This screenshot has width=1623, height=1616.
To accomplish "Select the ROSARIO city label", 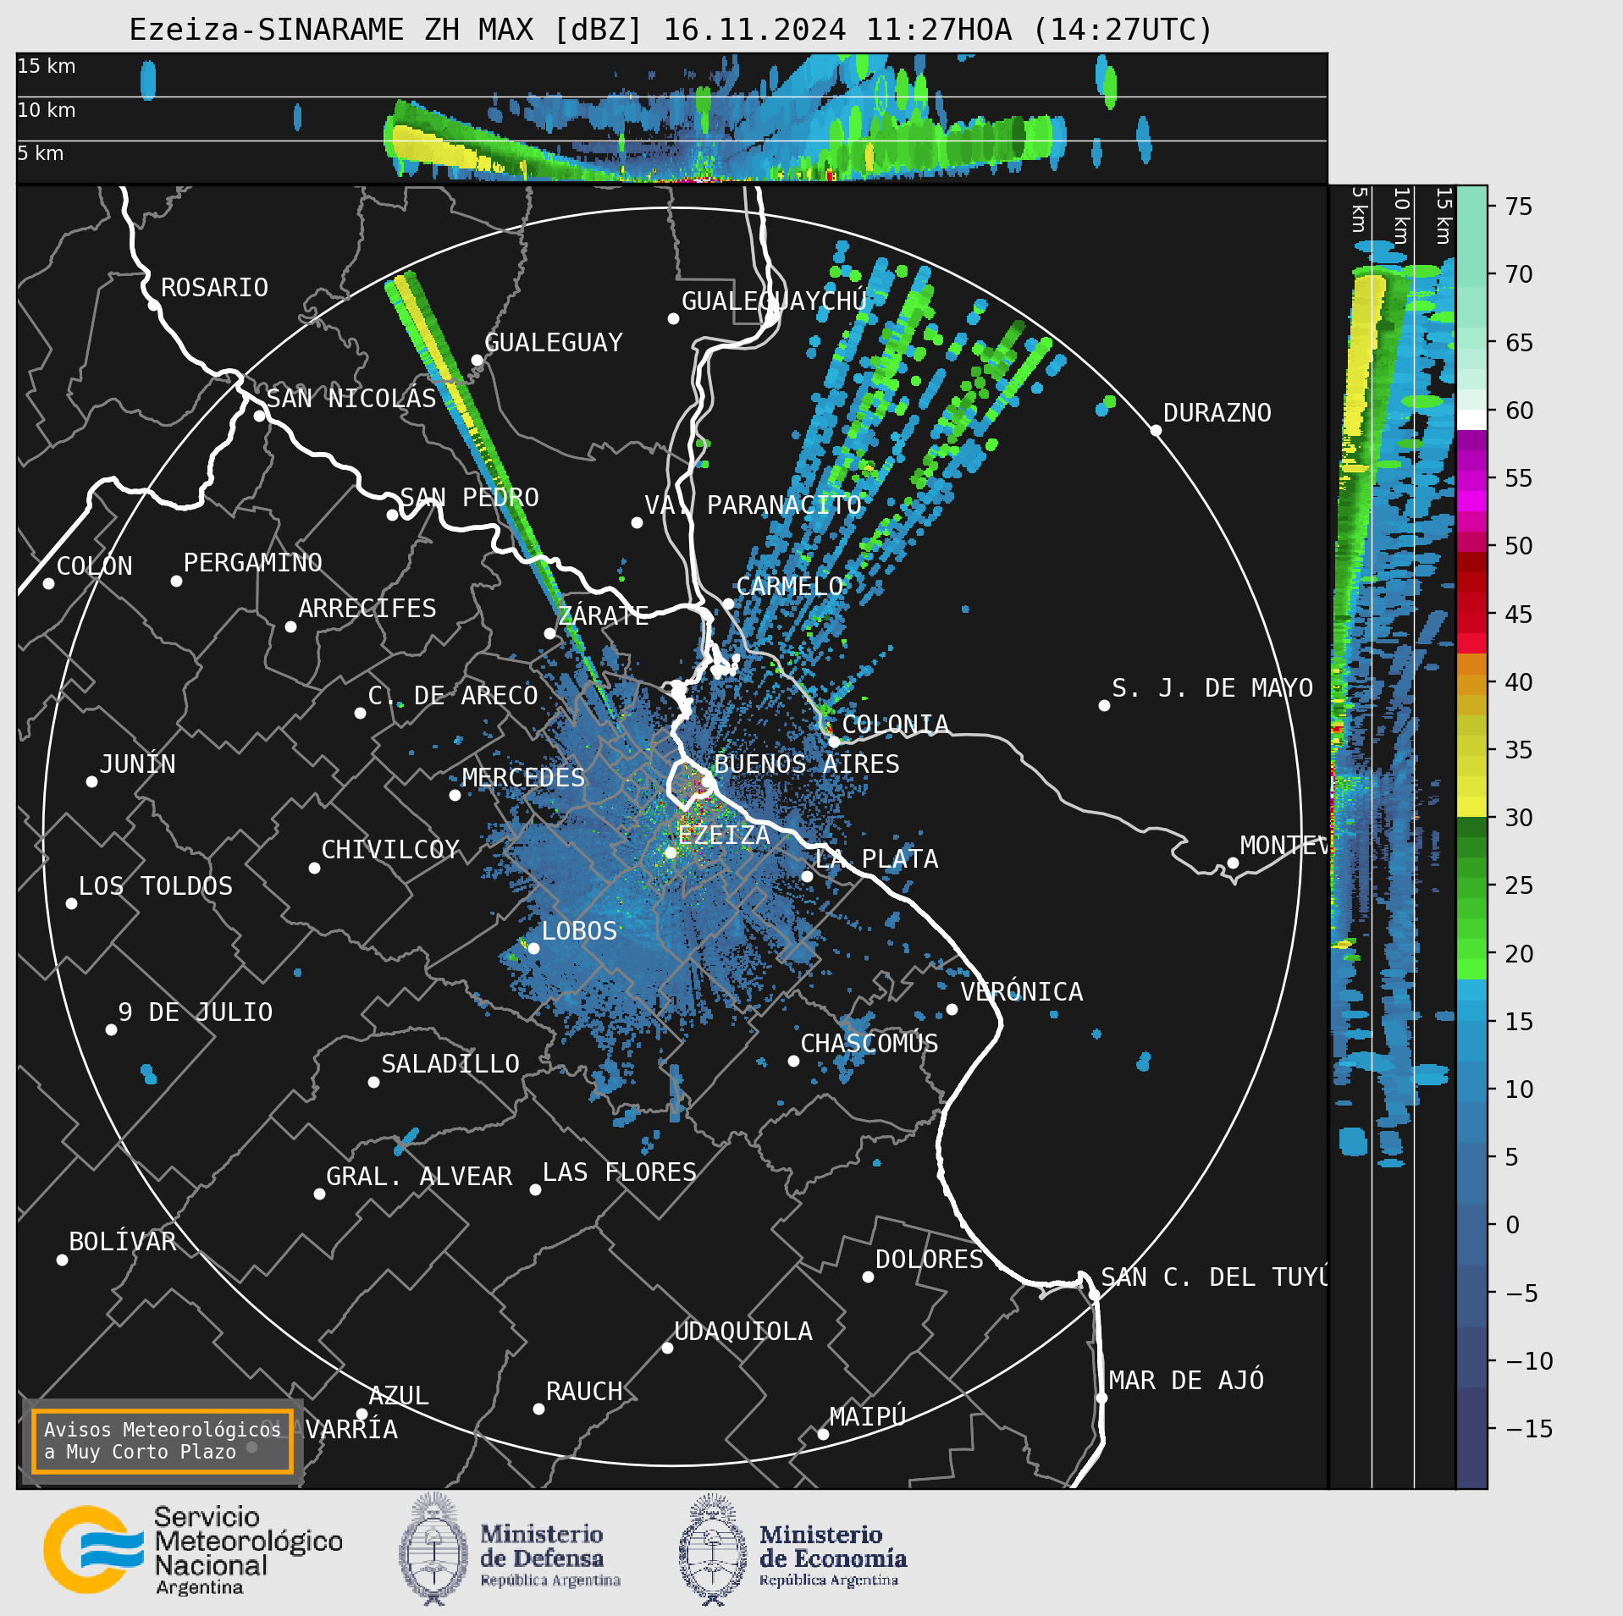I will (x=214, y=288).
